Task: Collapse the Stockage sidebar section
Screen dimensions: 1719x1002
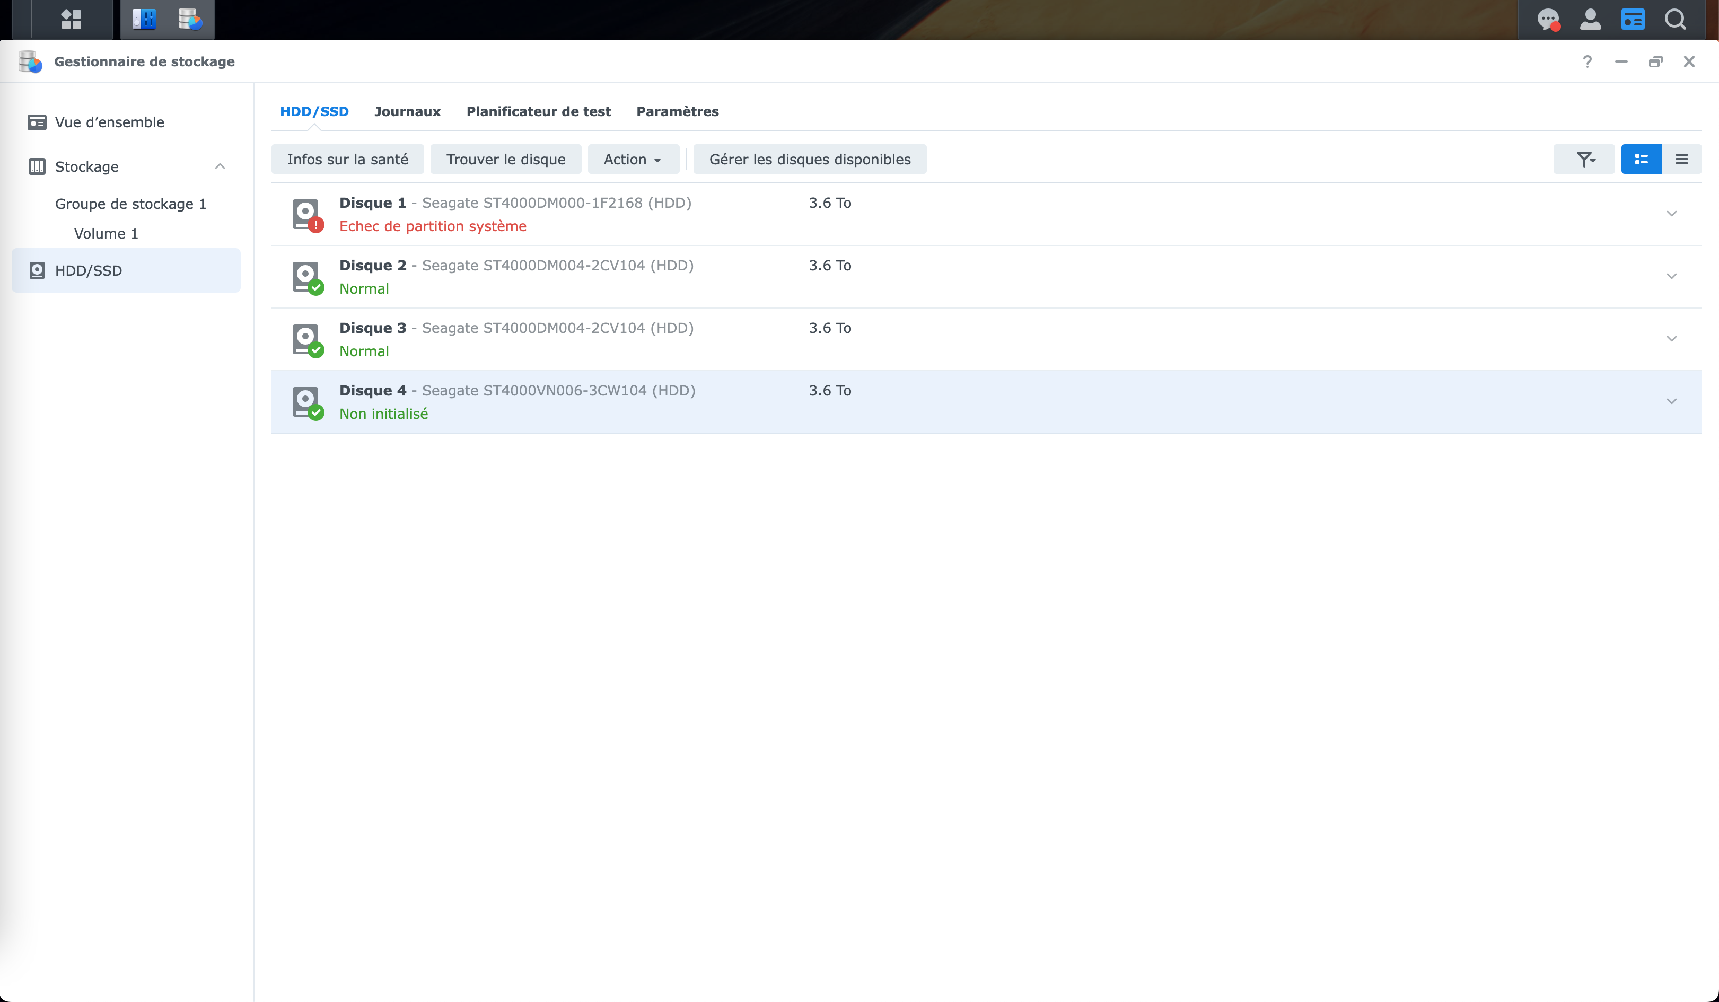Action: (x=220, y=166)
